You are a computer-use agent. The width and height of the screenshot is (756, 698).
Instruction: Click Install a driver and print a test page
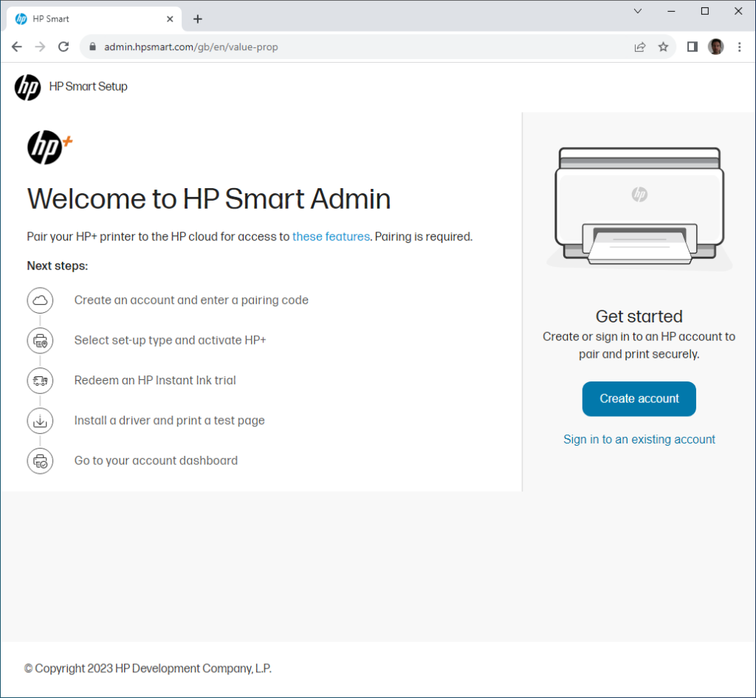pos(169,421)
